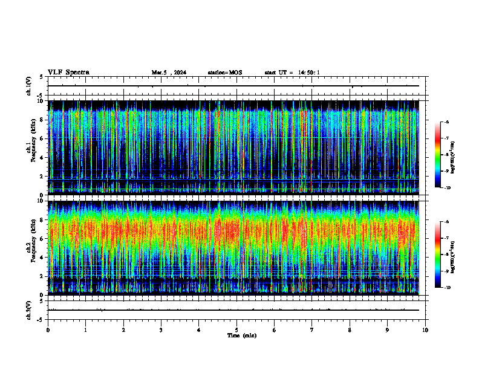Click the ch.1 "Frequency (kHz)" axis label
This screenshot has width=479, height=370.
pos(34,140)
